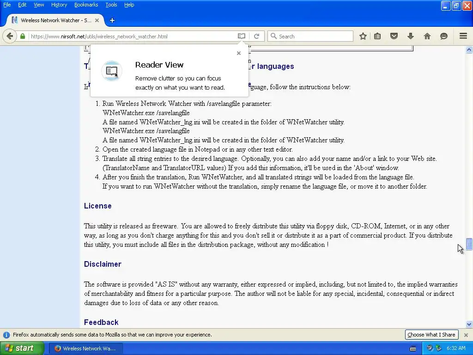This screenshot has height=355, width=473.
Task: Click the green padlock site identity icon
Action: (x=23, y=36)
